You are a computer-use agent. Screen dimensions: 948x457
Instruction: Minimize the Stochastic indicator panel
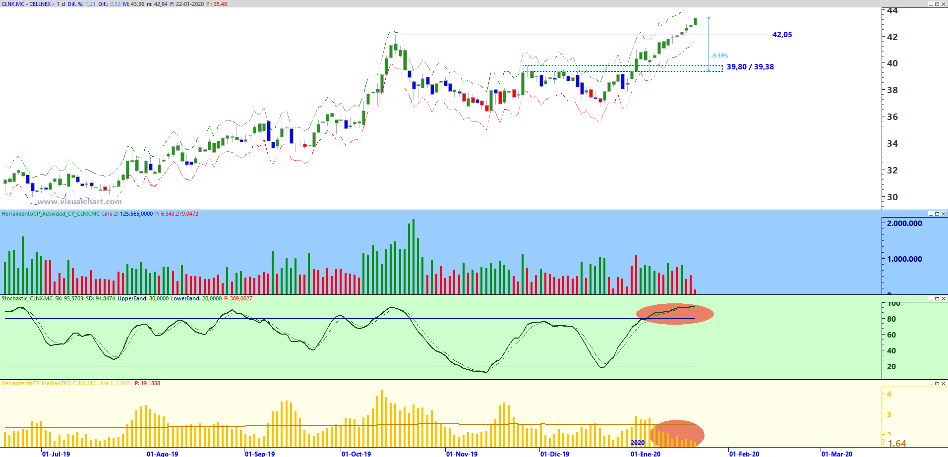tap(931, 298)
